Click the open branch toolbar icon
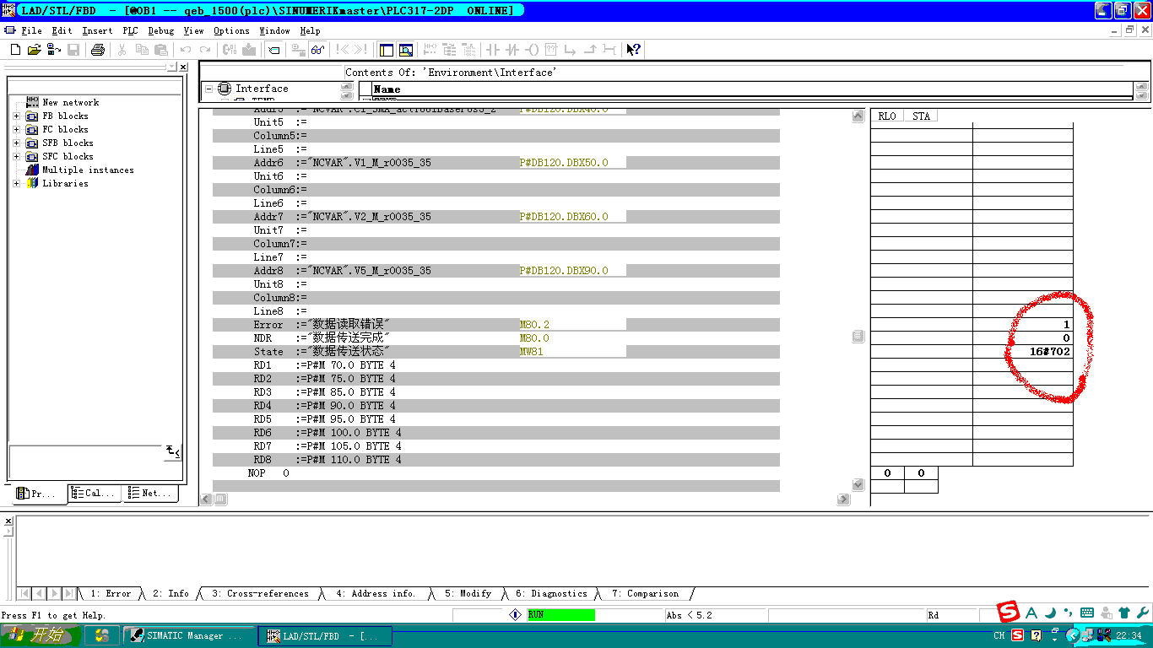Viewport: 1153px width, 648px height. tap(571, 50)
